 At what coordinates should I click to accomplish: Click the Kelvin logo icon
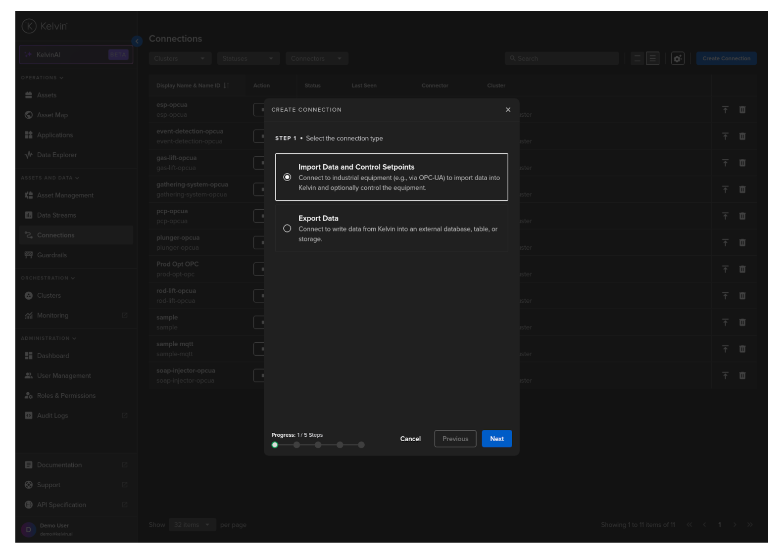tap(29, 26)
